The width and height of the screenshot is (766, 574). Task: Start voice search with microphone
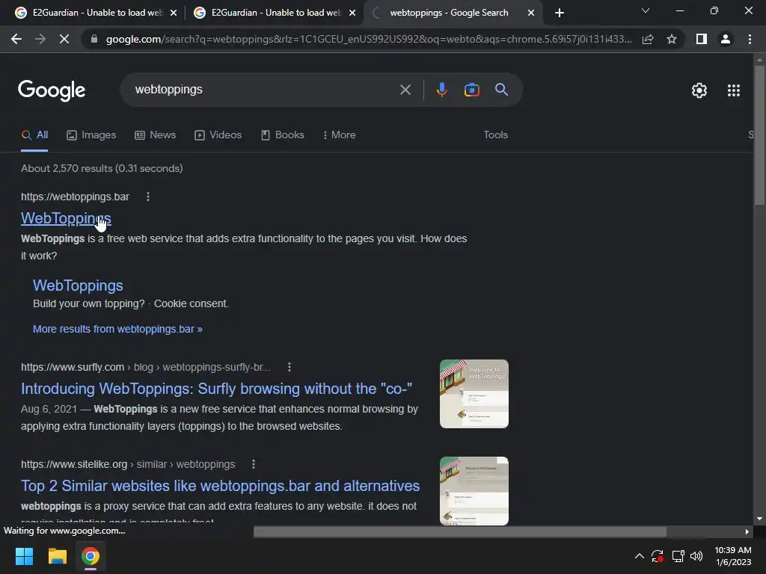click(x=441, y=90)
